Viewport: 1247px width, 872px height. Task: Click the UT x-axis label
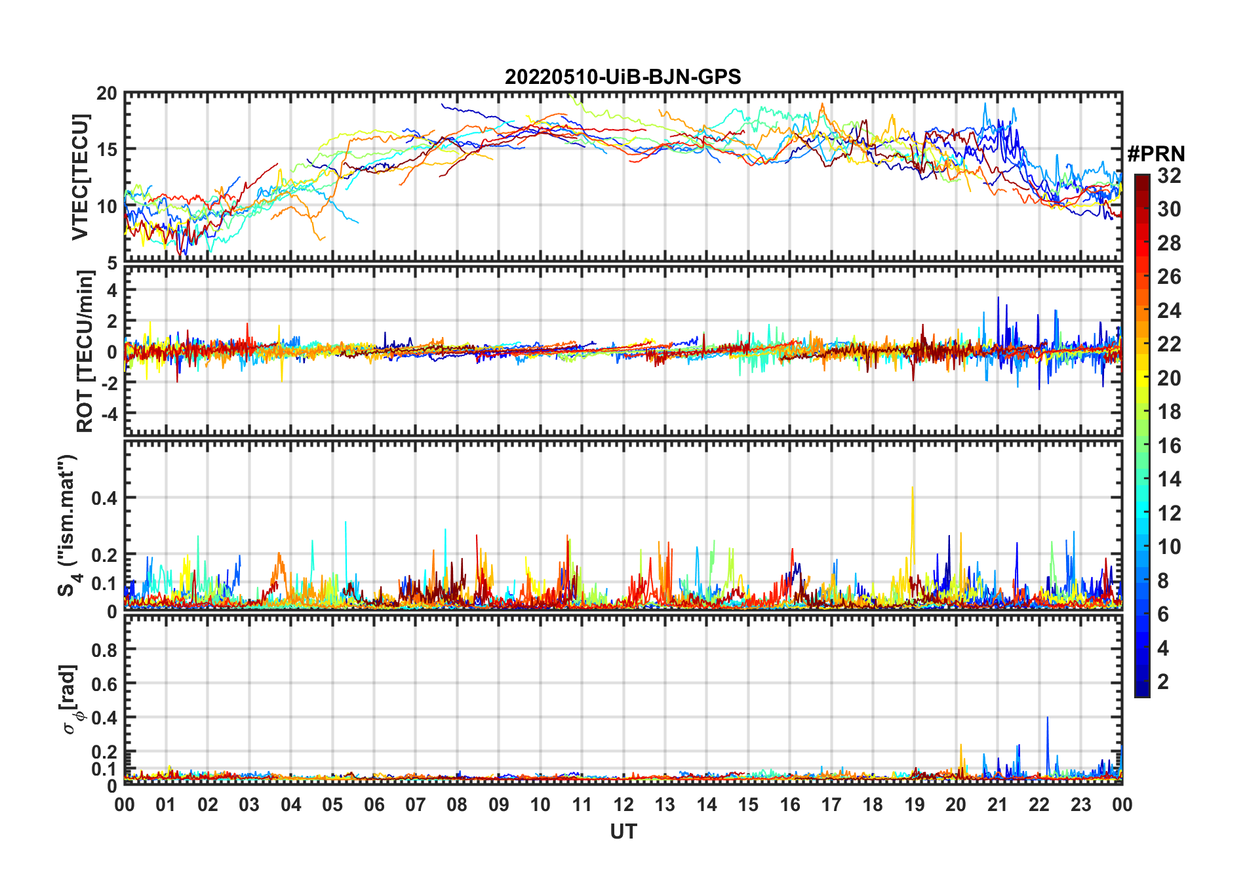[x=623, y=832]
